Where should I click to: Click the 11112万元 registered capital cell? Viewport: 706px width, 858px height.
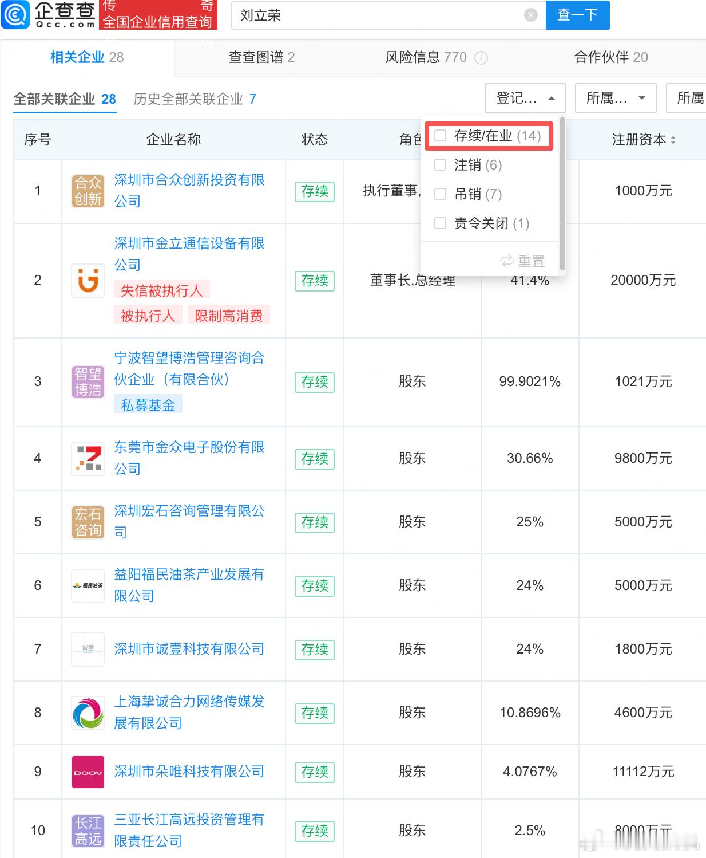[643, 772]
